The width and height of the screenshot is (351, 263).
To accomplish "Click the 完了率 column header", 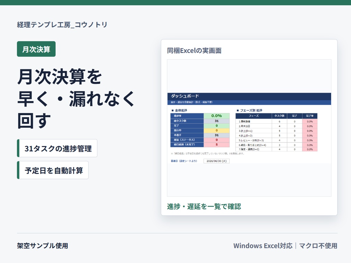I will pos(310,116).
